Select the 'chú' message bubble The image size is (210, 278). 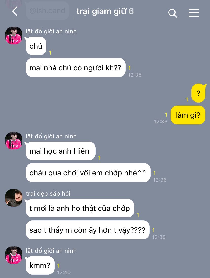pos(36,46)
